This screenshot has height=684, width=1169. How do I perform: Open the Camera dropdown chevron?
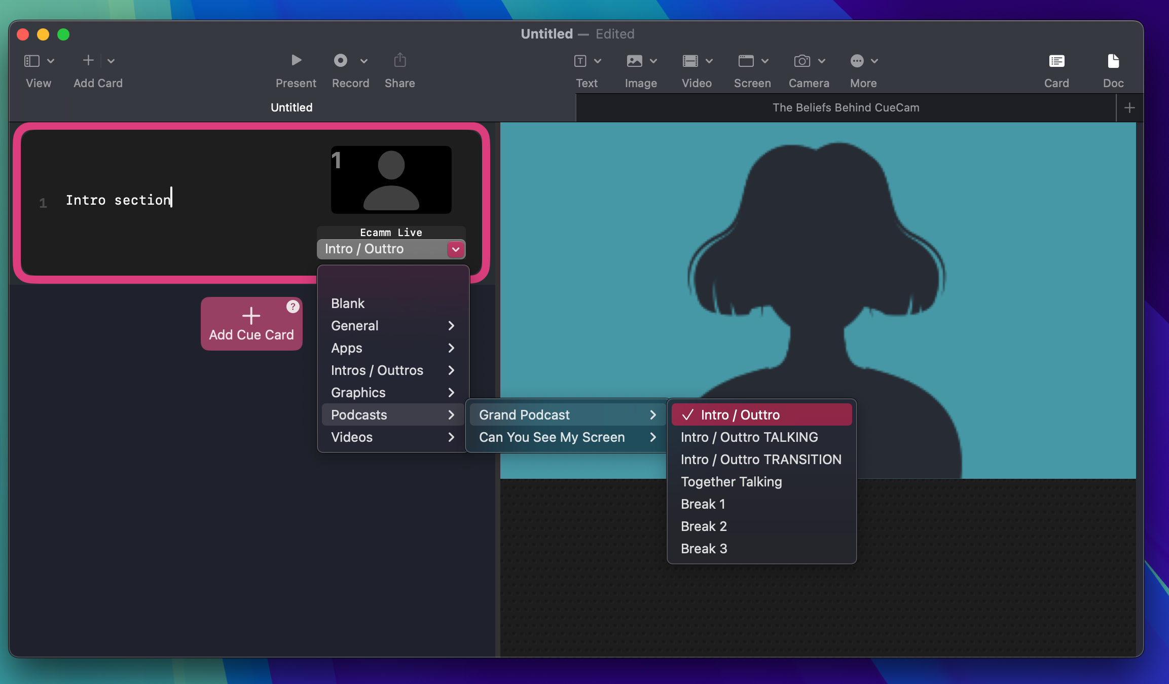822,61
